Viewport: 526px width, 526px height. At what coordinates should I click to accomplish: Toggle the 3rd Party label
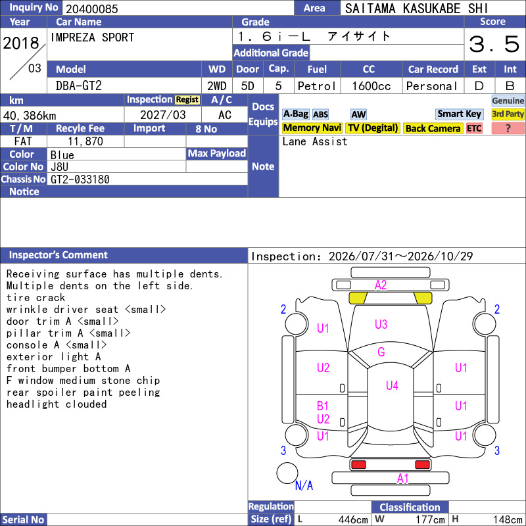pos(508,114)
